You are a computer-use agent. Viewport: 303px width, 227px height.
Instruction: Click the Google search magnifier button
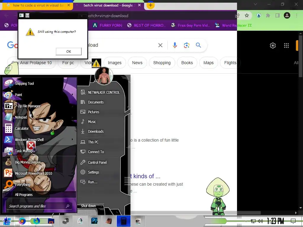coord(198,45)
